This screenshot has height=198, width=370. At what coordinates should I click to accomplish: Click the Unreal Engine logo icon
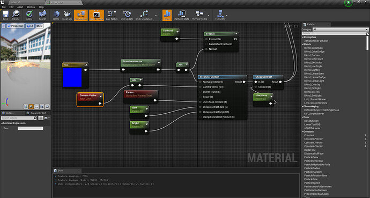point(3,3)
